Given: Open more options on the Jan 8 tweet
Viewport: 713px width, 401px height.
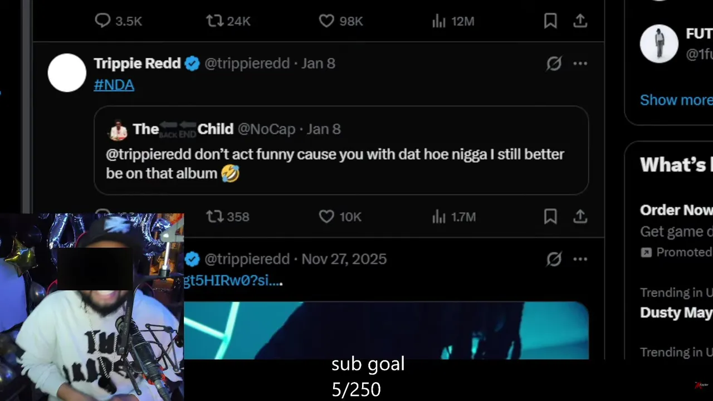Looking at the screenshot, I should click(580, 63).
